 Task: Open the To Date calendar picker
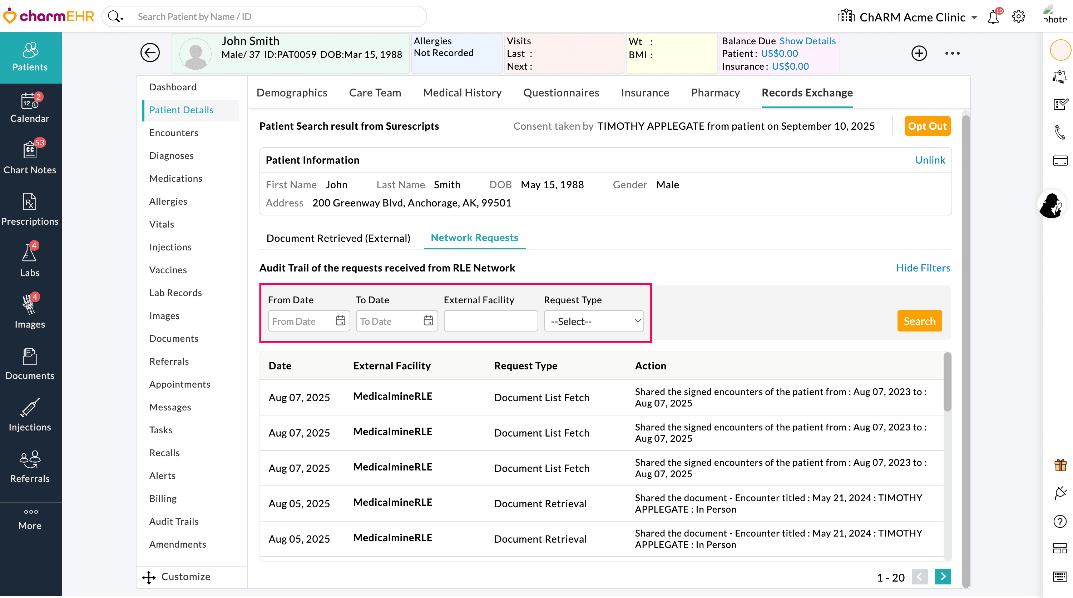[428, 321]
